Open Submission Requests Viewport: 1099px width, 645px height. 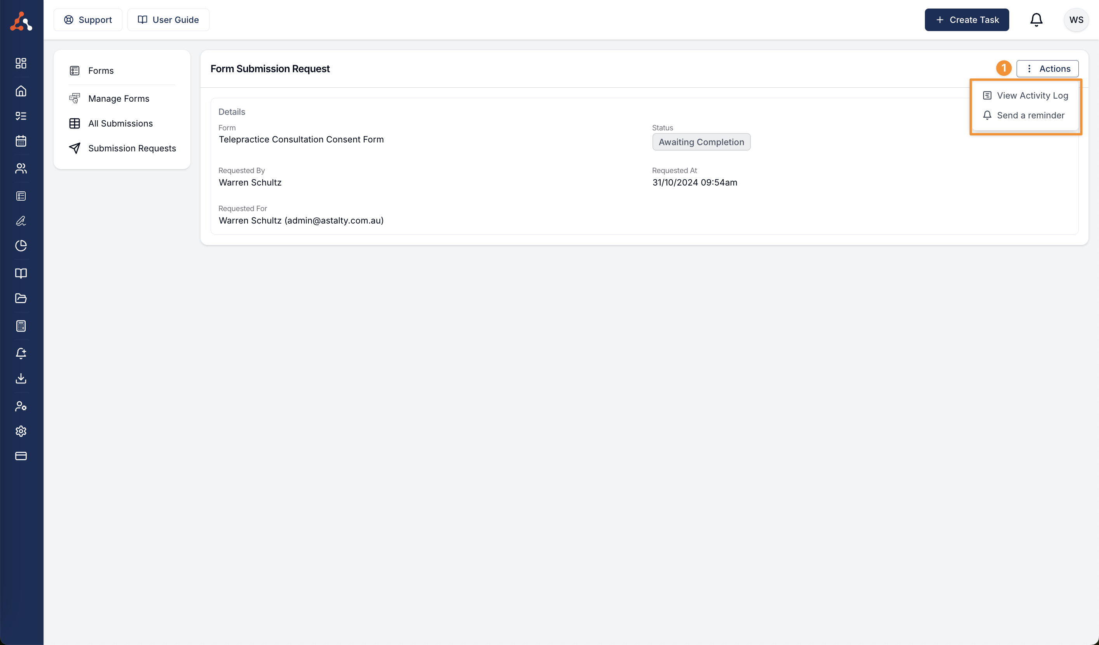pyautogui.click(x=122, y=148)
